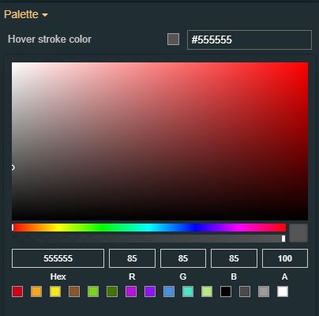Image resolution: width=319 pixels, height=316 pixels.
Task: Click the R value input field
Action: pyautogui.click(x=132, y=258)
